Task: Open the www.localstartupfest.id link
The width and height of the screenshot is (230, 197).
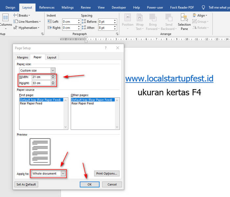Action: click(169, 79)
